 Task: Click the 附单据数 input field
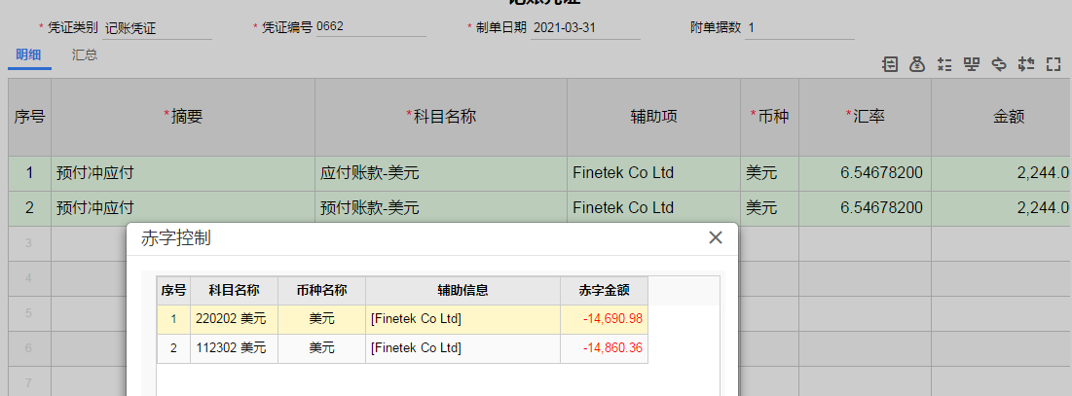[x=799, y=28]
